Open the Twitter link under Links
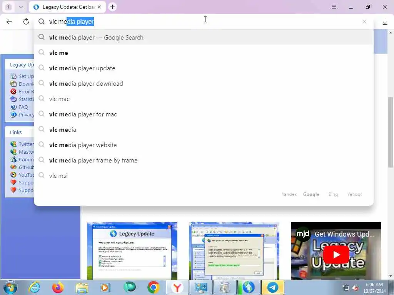Image resolution: width=394 pixels, height=295 pixels. click(x=26, y=144)
